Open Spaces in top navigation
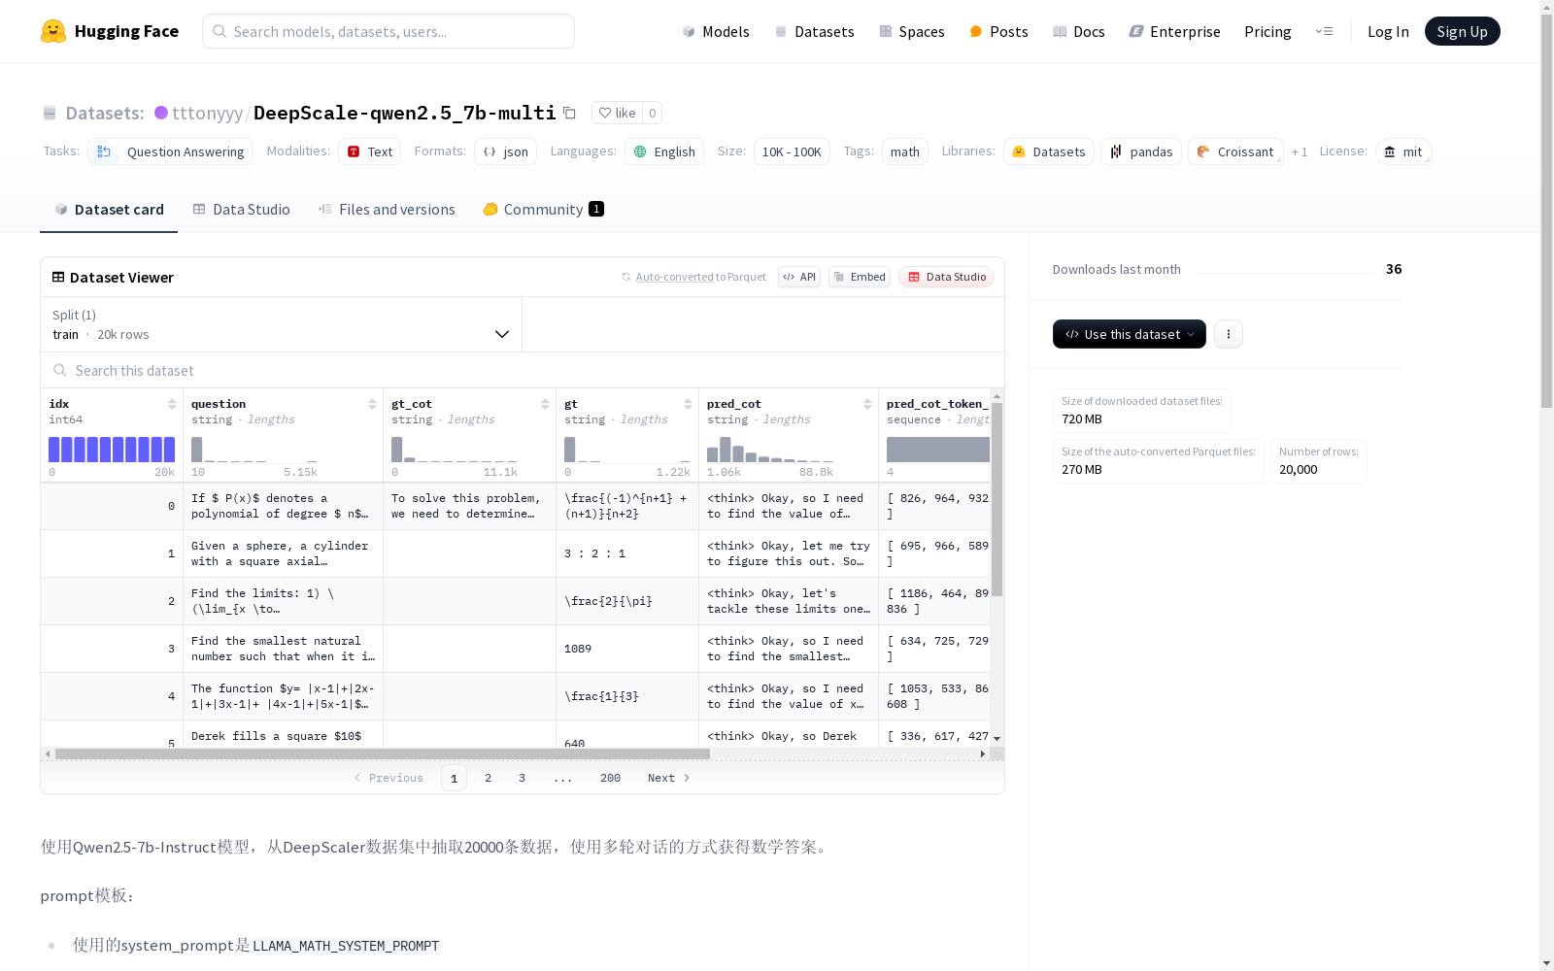This screenshot has width=1554, height=971. (912, 31)
